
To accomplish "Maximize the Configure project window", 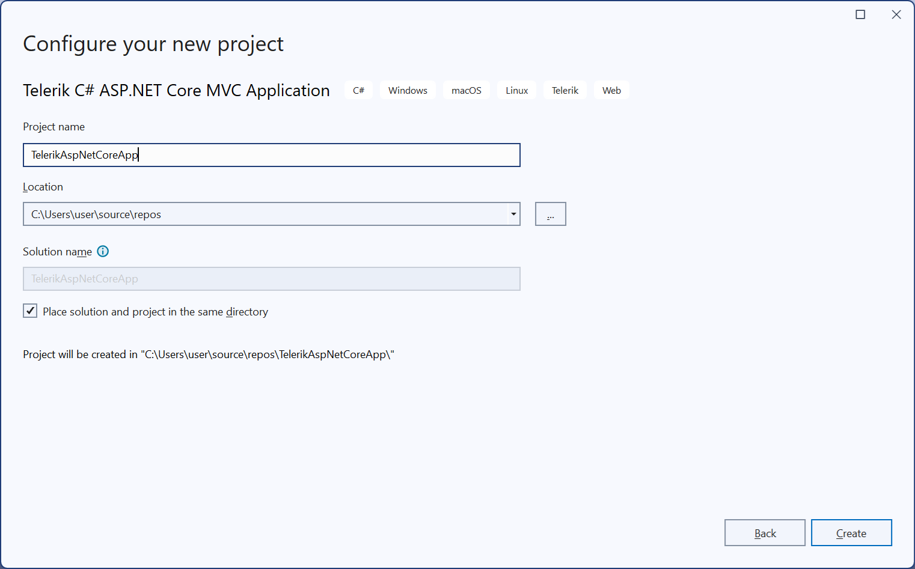I will 860,14.
